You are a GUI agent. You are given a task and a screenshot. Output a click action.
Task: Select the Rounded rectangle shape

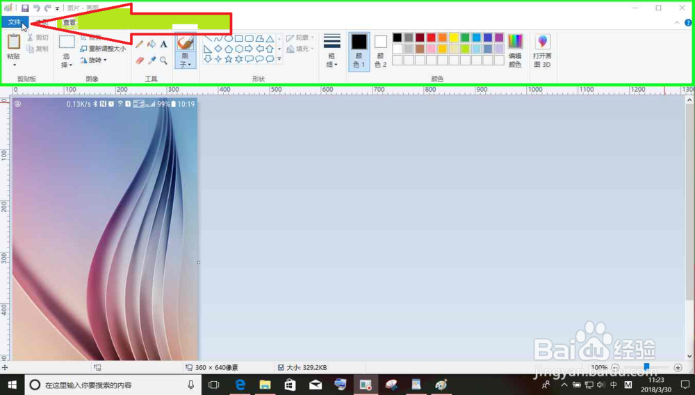[x=249, y=38]
